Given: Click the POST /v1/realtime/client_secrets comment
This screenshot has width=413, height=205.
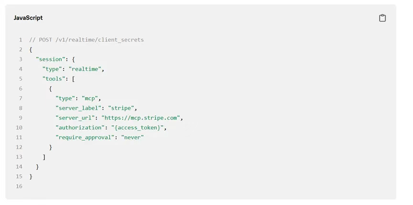Looking at the screenshot, I should (86, 40).
